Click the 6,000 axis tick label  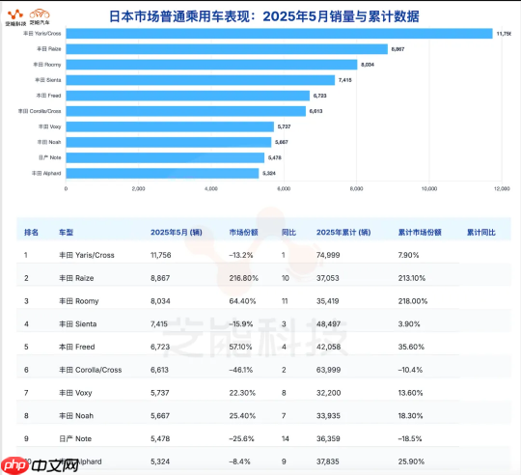click(284, 189)
